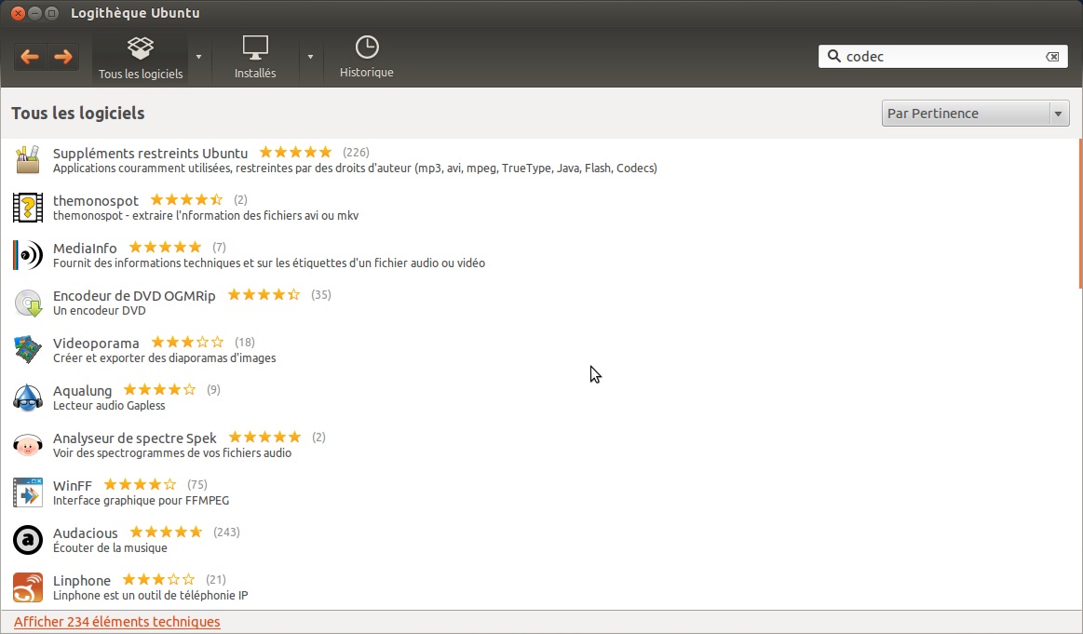
Task: Go back with the left arrow button
Action: point(30,57)
